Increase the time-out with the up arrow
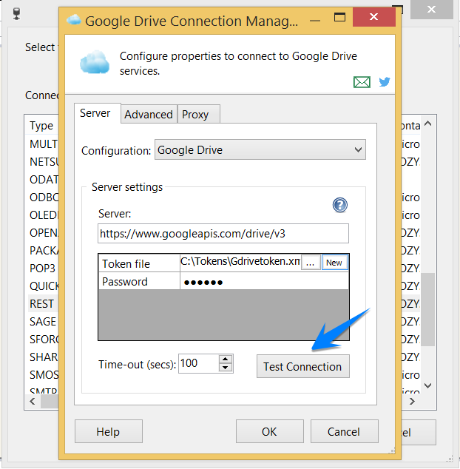Image resolution: width=460 pixels, height=469 pixels. [x=226, y=360]
